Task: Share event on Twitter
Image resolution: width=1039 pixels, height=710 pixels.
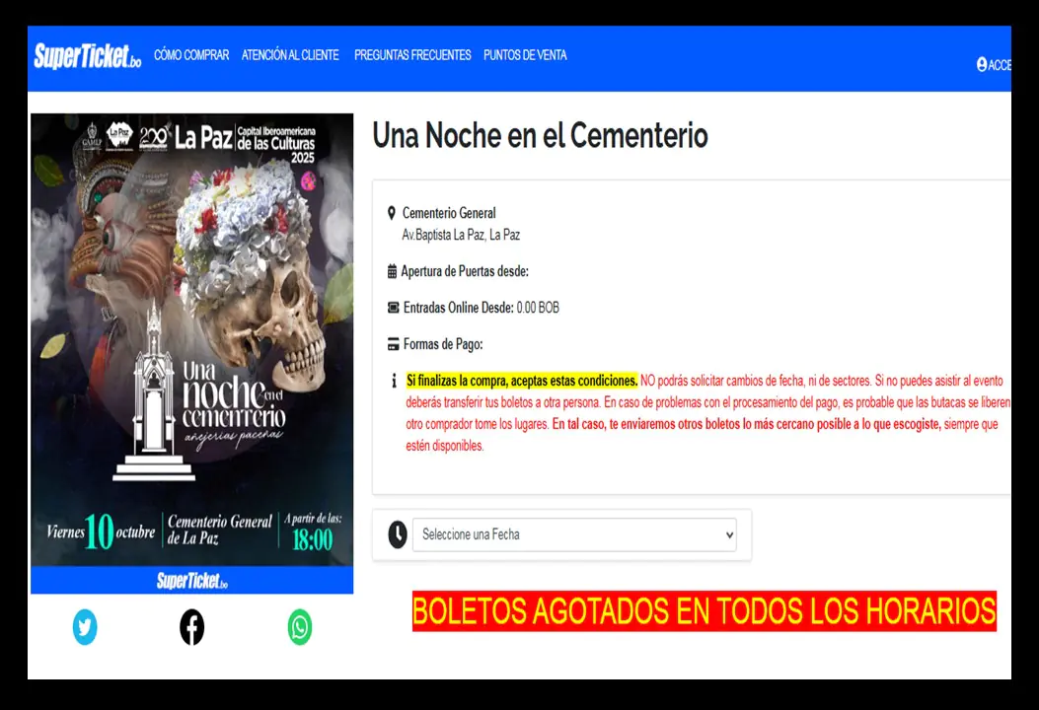Action: [85, 626]
